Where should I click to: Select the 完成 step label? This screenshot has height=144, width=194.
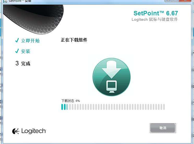pos(26,64)
